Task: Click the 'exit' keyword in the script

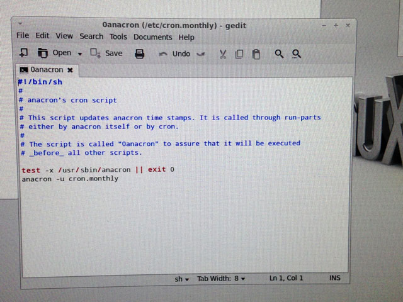Action: coord(157,169)
